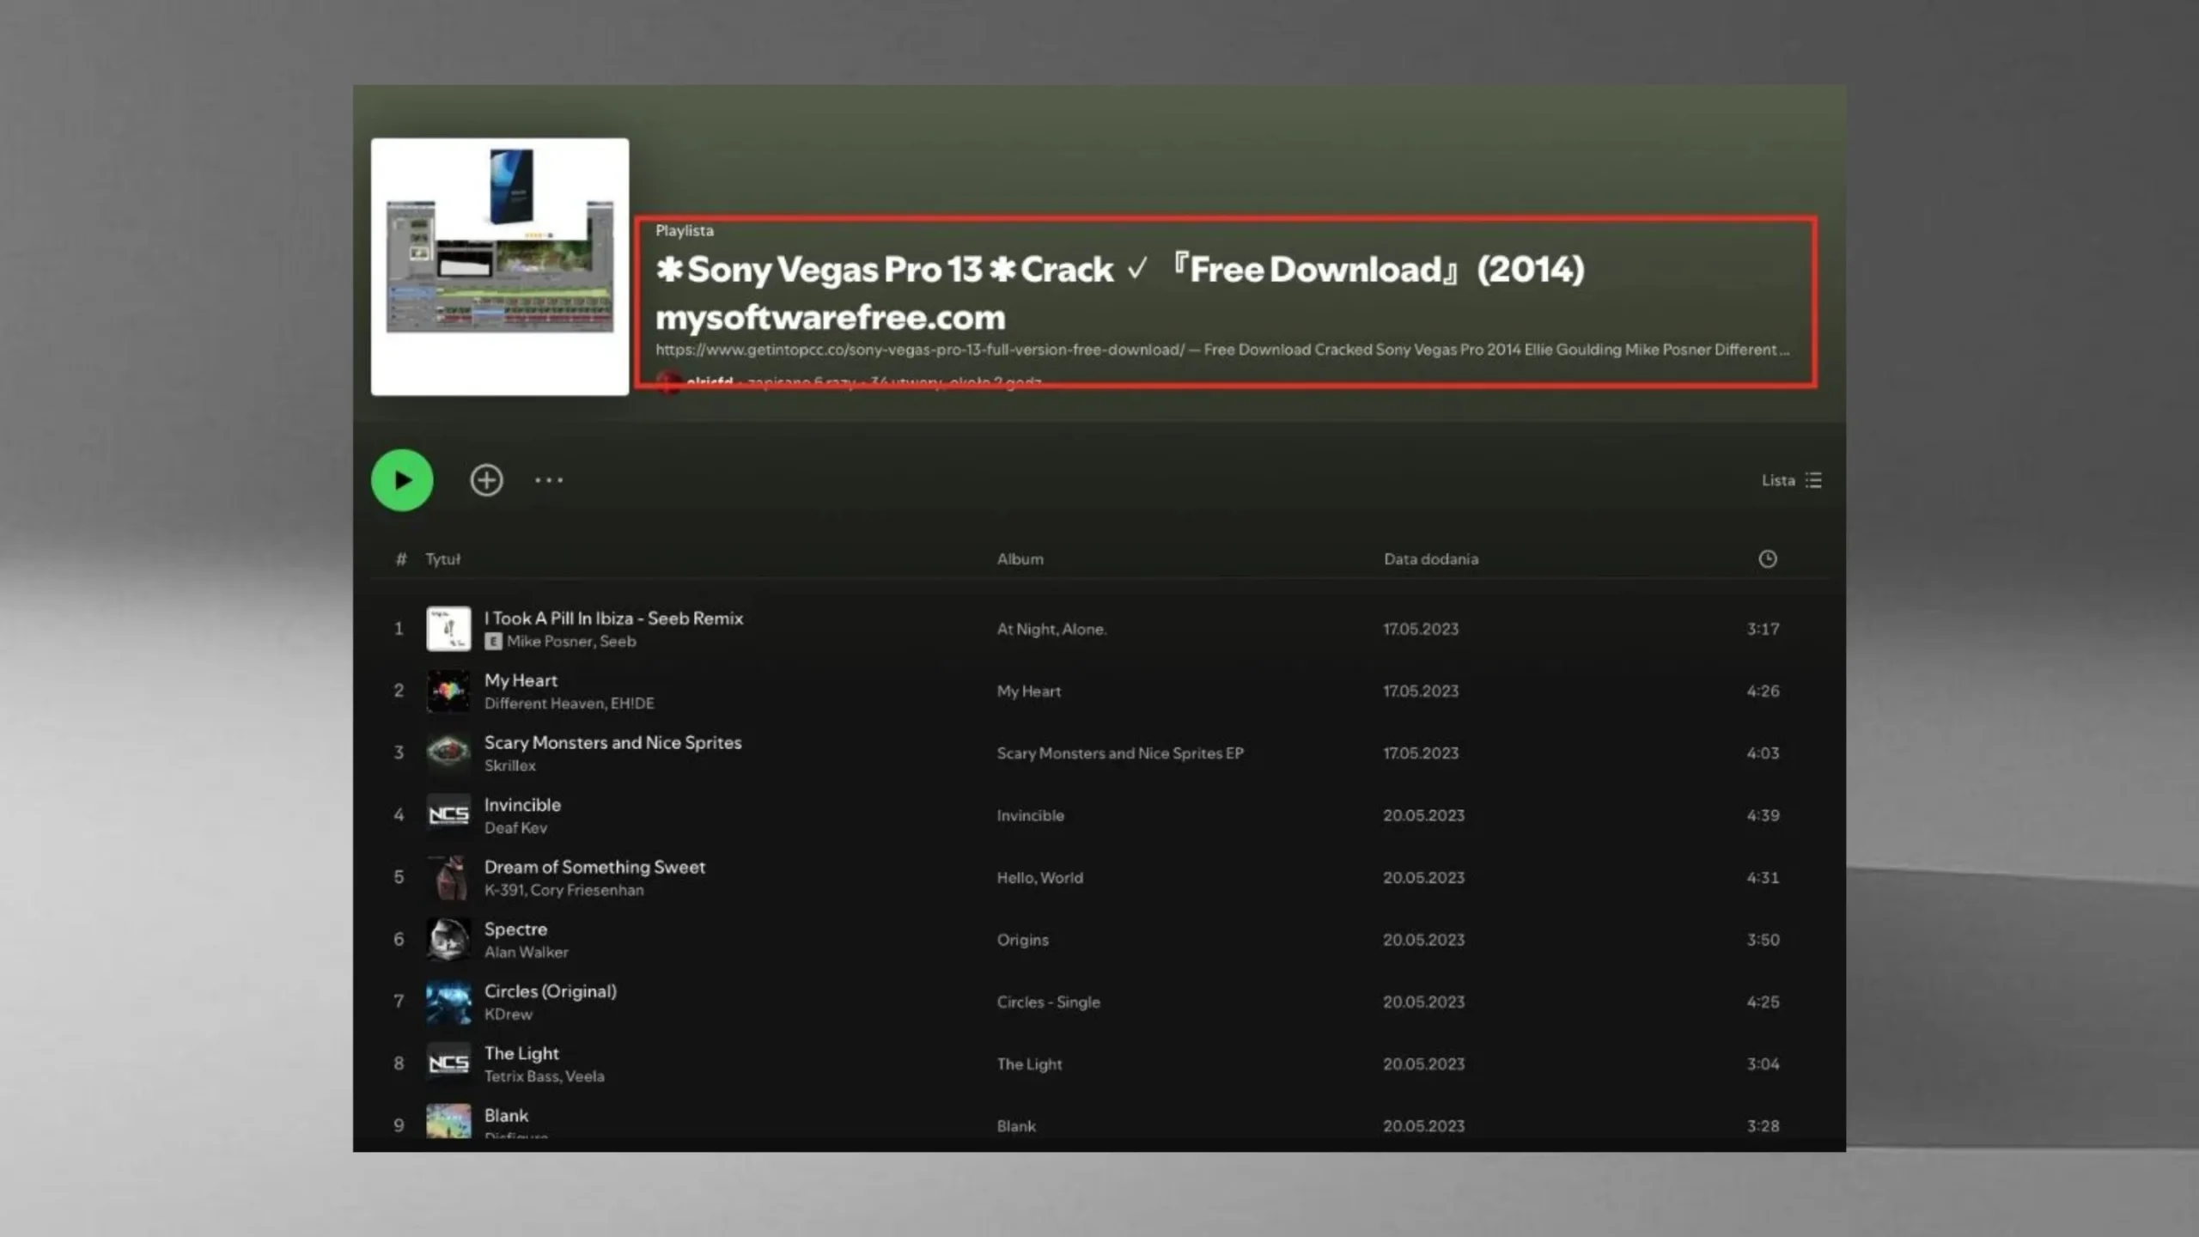
Task: Open the album Scary Monsters and Nice Sprites EP
Action: 1119,753
